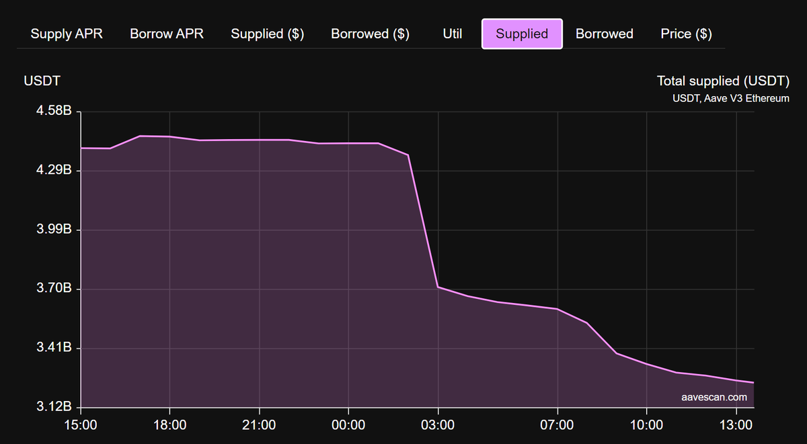The image size is (807, 444).
Task: Click the 3.99B y-axis label
Action: tap(54, 230)
